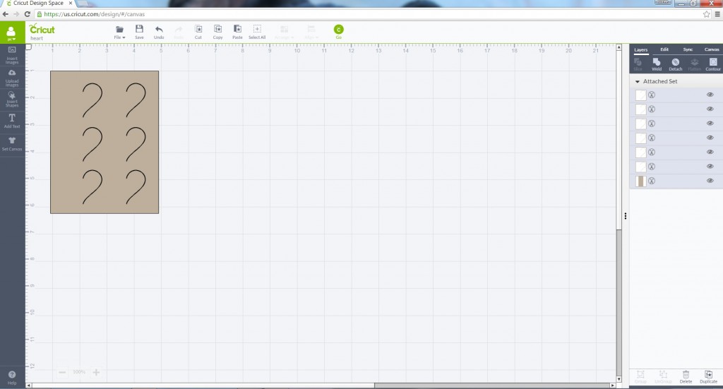Toggle eye icon on the fourth layer
Image resolution: width=723 pixels, height=389 pixels.
coord(710,138)
